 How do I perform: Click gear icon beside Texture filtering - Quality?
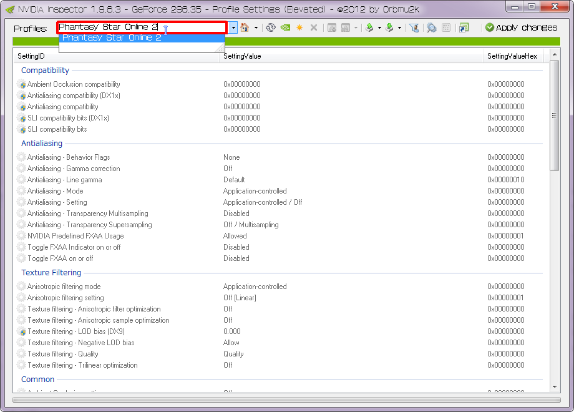[22, 354]
